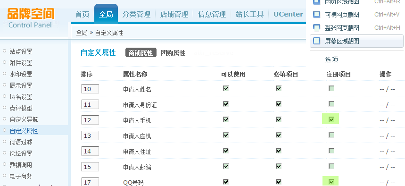This screenshot has height=186, width=405.
Task: Click the 属性名称 column header
Action: coord(135,75)
